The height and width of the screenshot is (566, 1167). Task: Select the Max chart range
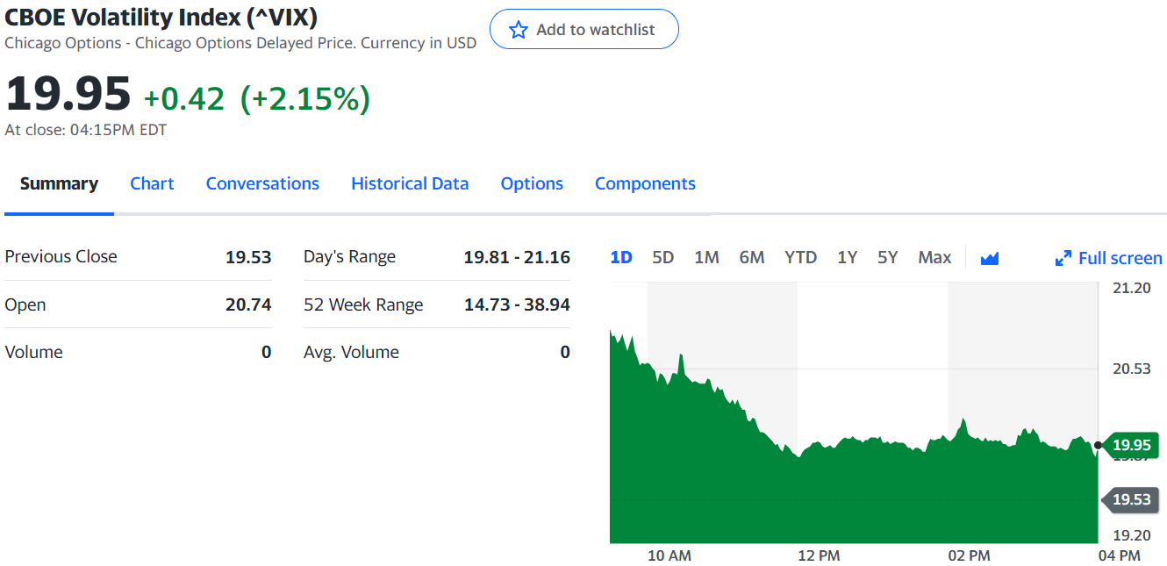point(934,257)
